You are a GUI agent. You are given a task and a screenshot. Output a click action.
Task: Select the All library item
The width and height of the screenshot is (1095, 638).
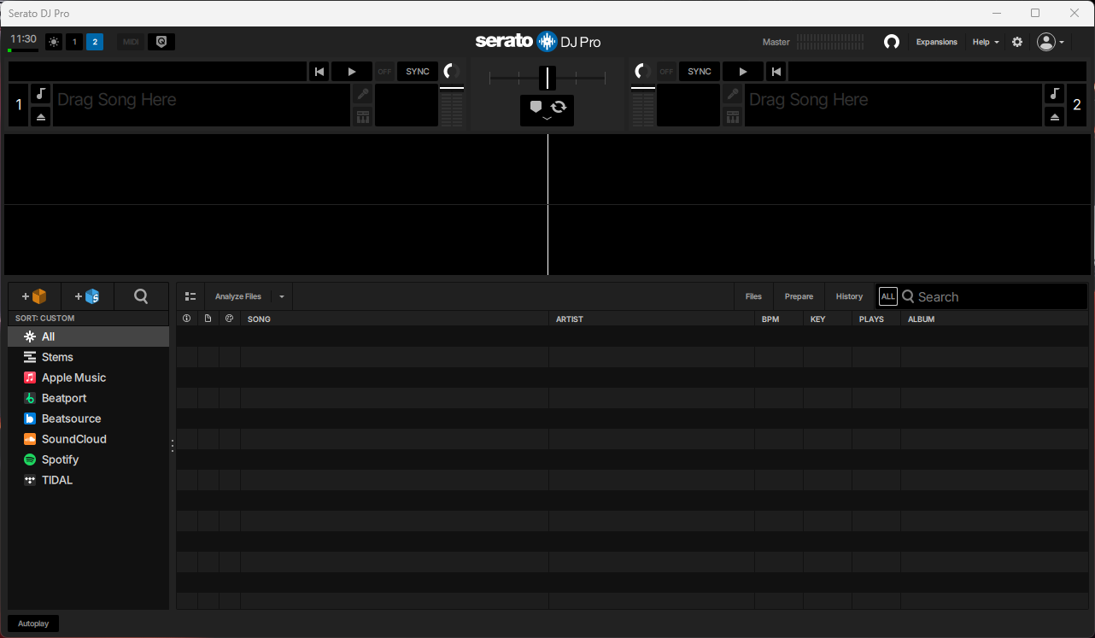click(x=89, y=337)
